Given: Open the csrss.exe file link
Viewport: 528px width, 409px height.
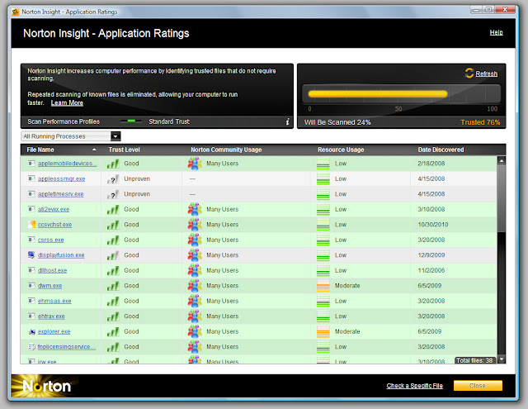Looking at the screenshot, I should (x=51, y=240).
